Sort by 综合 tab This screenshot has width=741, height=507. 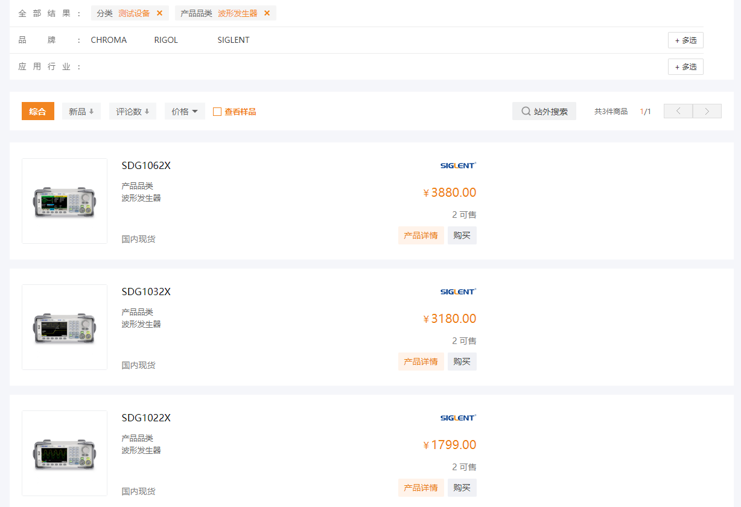tap(38, 111)
